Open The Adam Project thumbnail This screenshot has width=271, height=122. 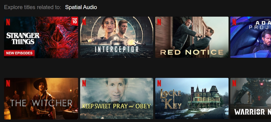[x=251, y=37]
